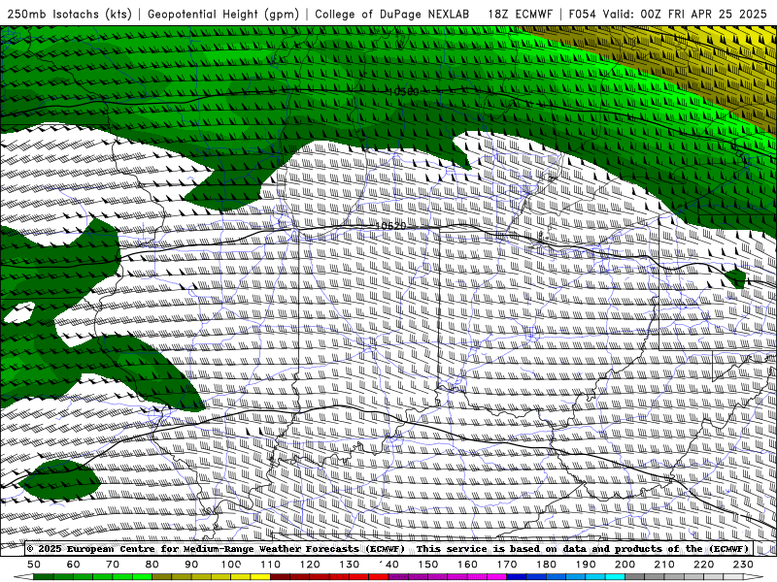
Task: Click the 90 value on color scale
Action: click(191, 565)
